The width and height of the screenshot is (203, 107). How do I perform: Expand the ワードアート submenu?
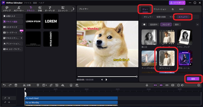pos(21,33)
